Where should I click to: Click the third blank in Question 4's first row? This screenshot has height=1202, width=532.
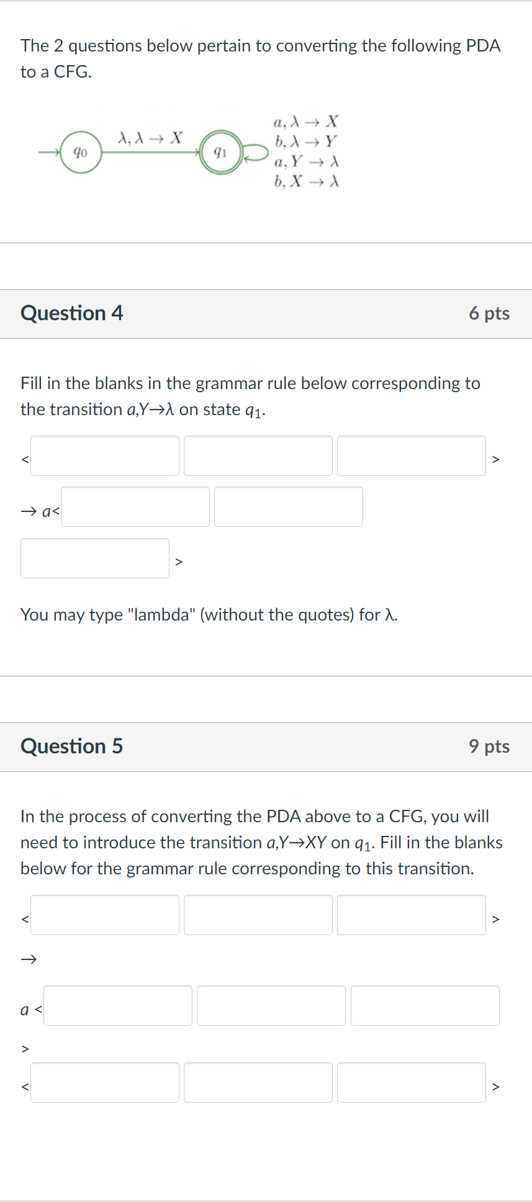[412, 455]
